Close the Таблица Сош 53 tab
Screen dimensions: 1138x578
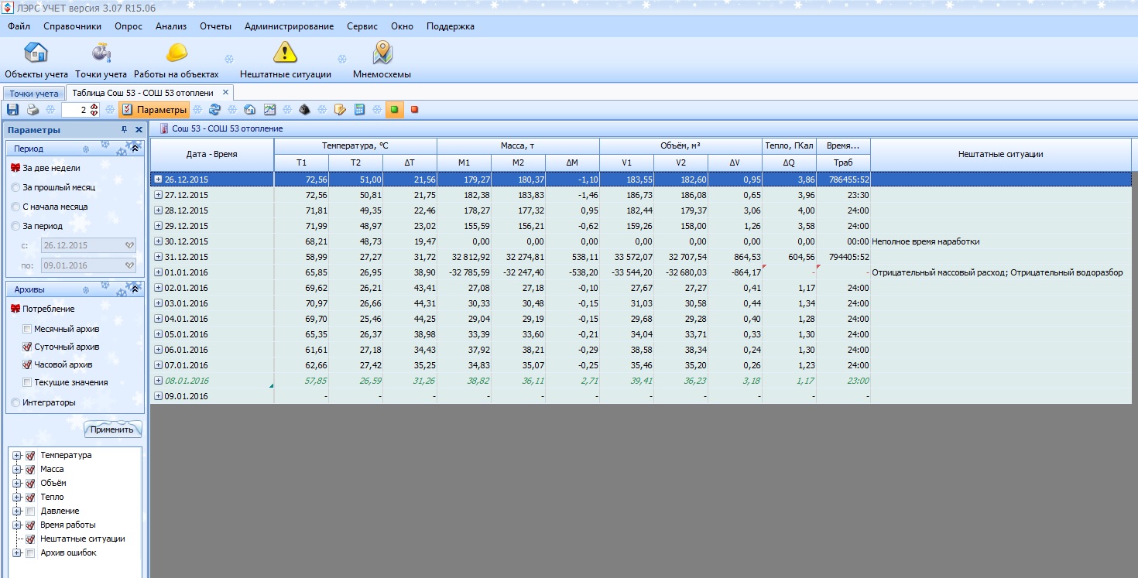tap(225, 93)
